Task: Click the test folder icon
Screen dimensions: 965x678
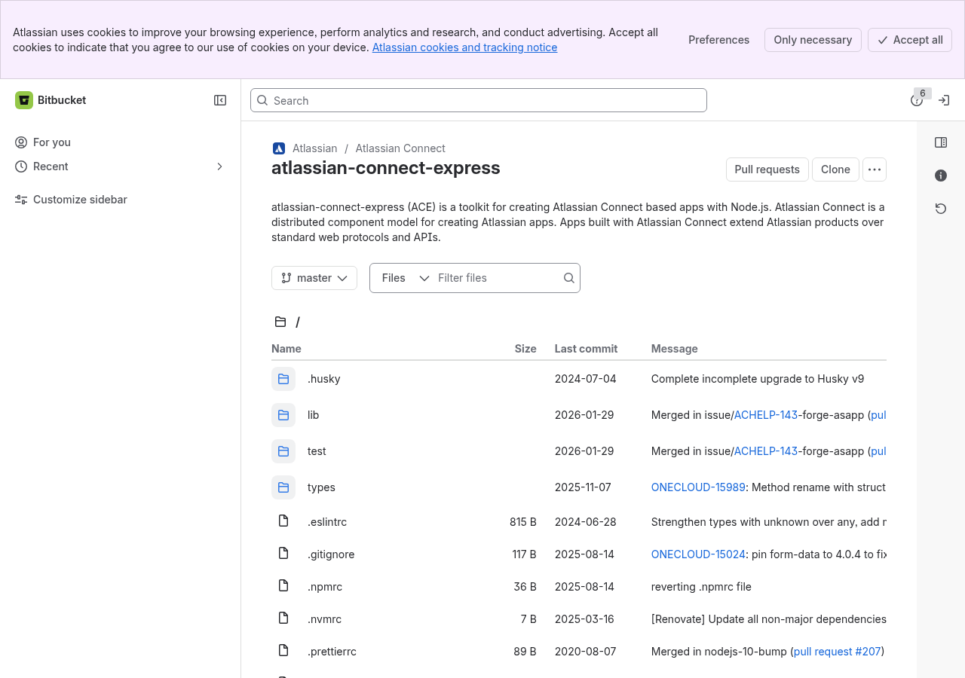Action: click(x=283, y=451)
